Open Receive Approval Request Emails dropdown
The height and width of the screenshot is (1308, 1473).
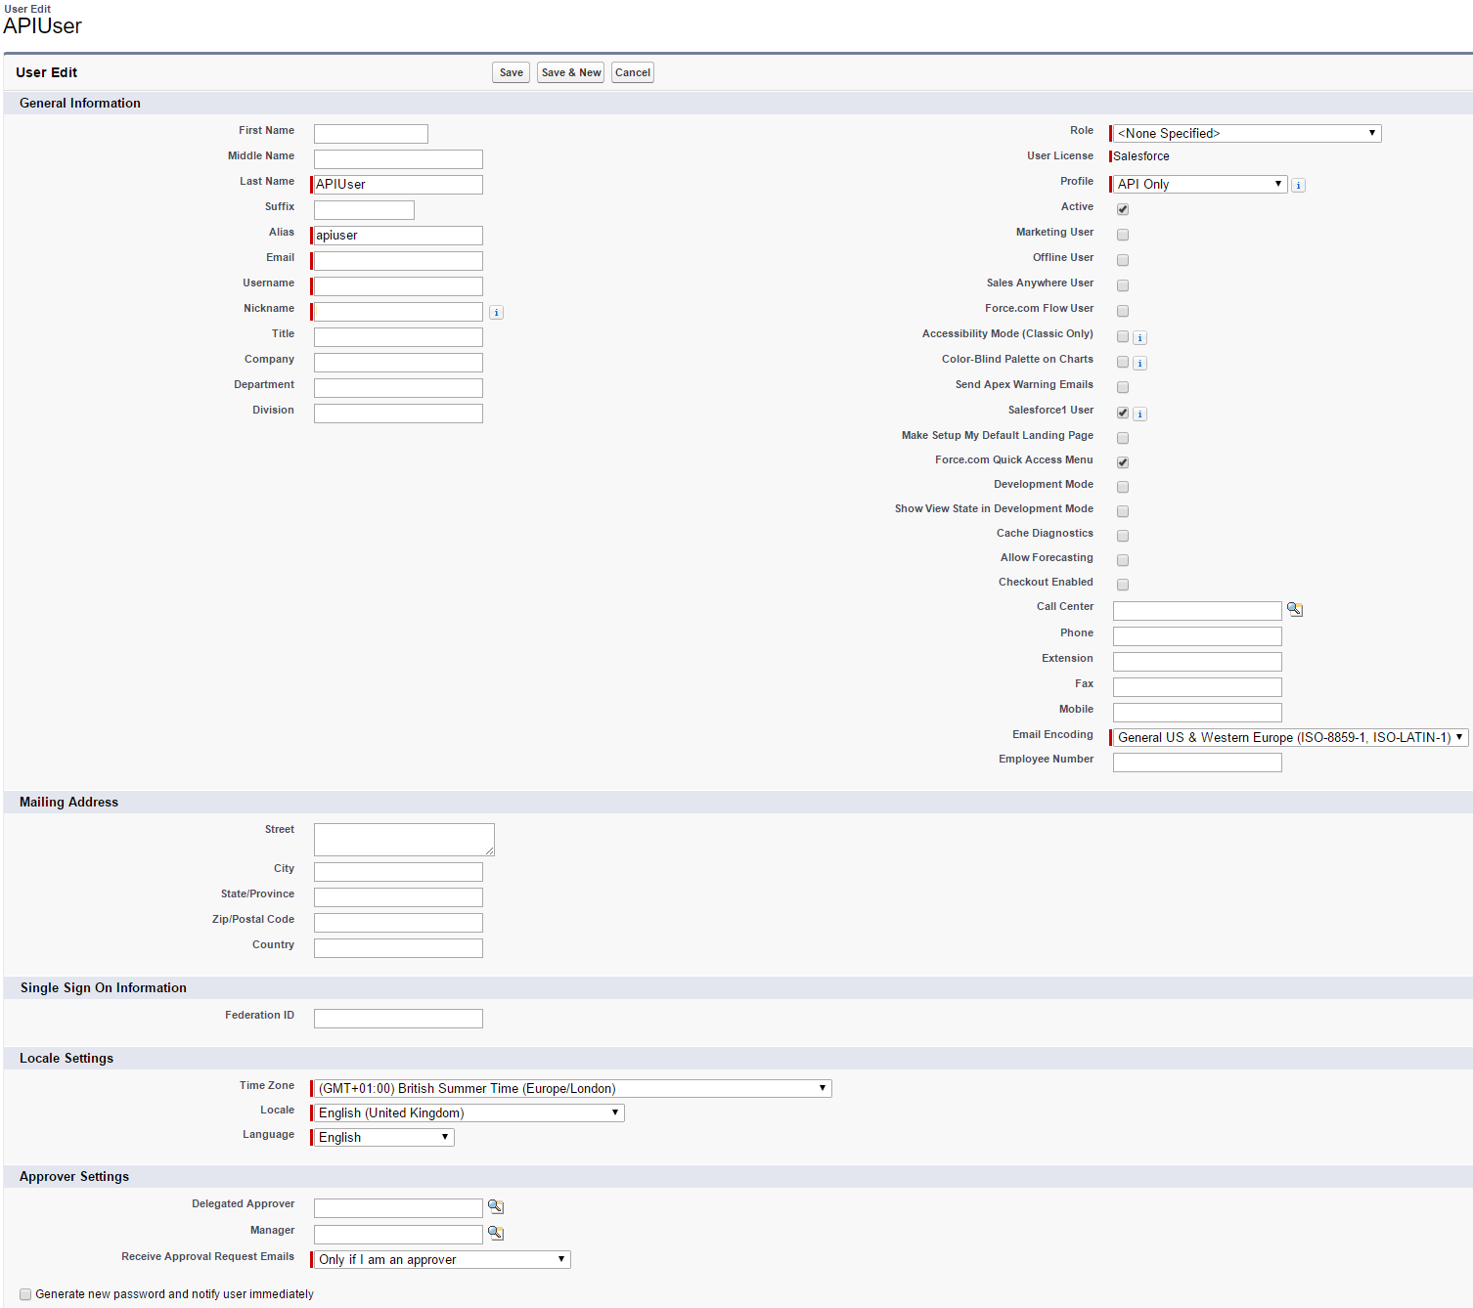click(x=442, y=1259)
